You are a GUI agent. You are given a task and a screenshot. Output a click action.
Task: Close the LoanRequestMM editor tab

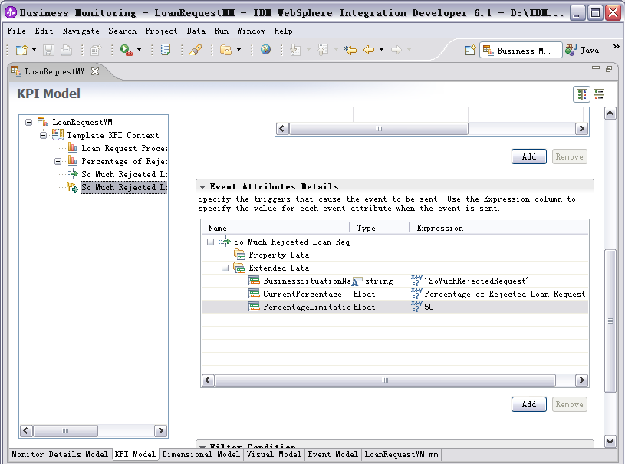(95, 71)
